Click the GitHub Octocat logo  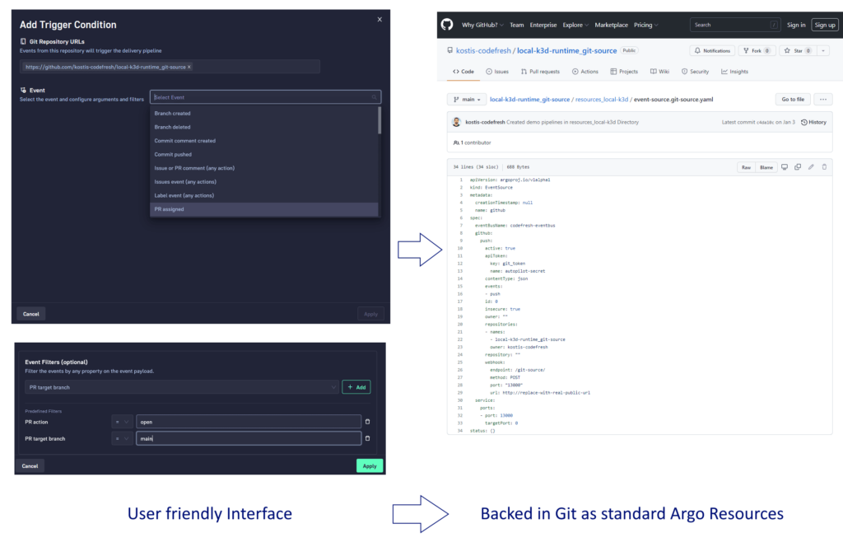(447, 25)
